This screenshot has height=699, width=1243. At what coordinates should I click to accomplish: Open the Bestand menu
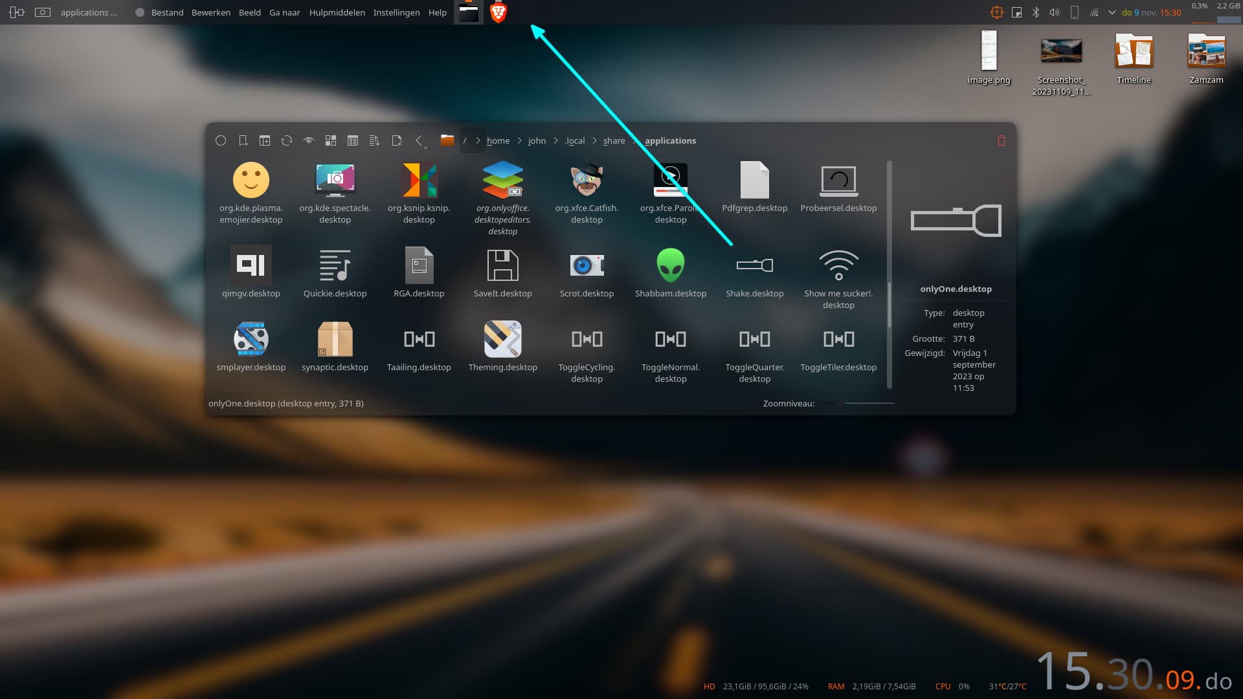[x=168, y=12]
